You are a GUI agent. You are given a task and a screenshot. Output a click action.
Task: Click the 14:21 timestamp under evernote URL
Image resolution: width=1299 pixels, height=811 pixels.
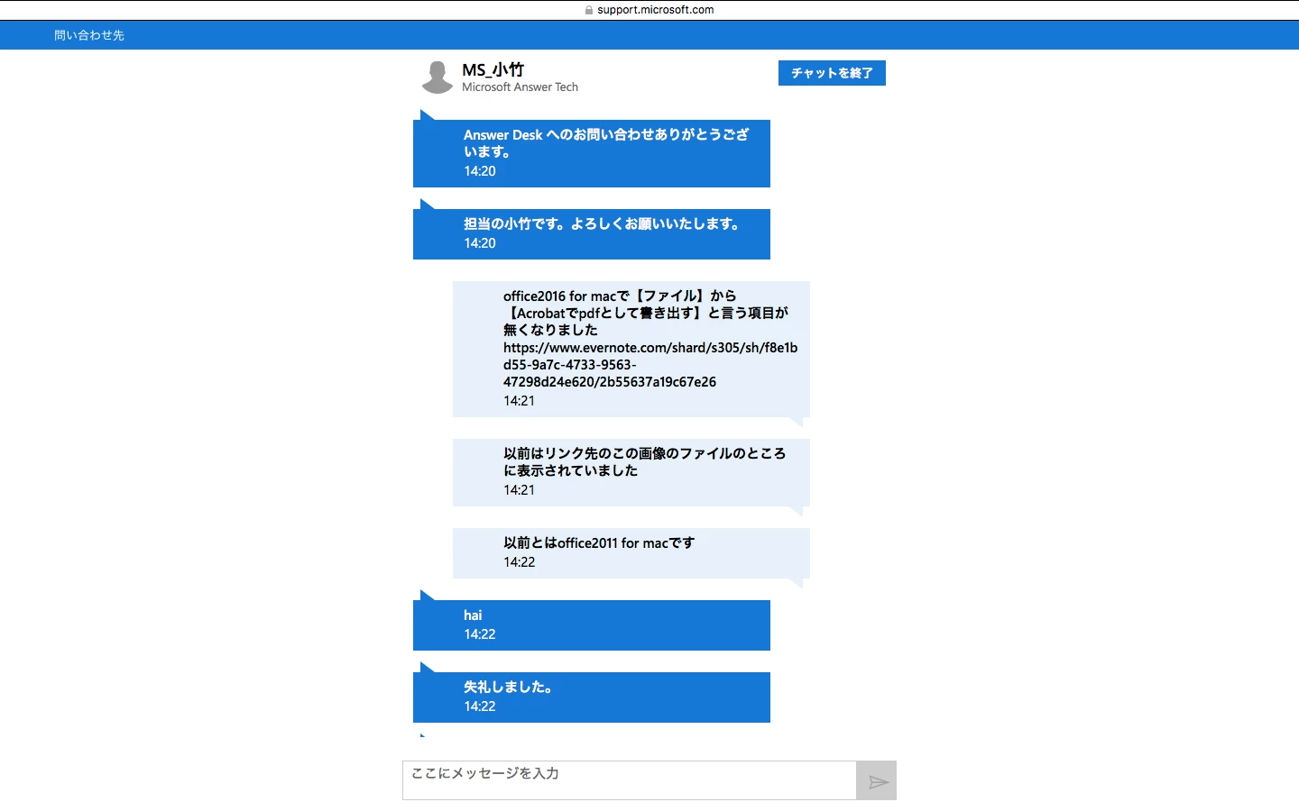point(519,401)
